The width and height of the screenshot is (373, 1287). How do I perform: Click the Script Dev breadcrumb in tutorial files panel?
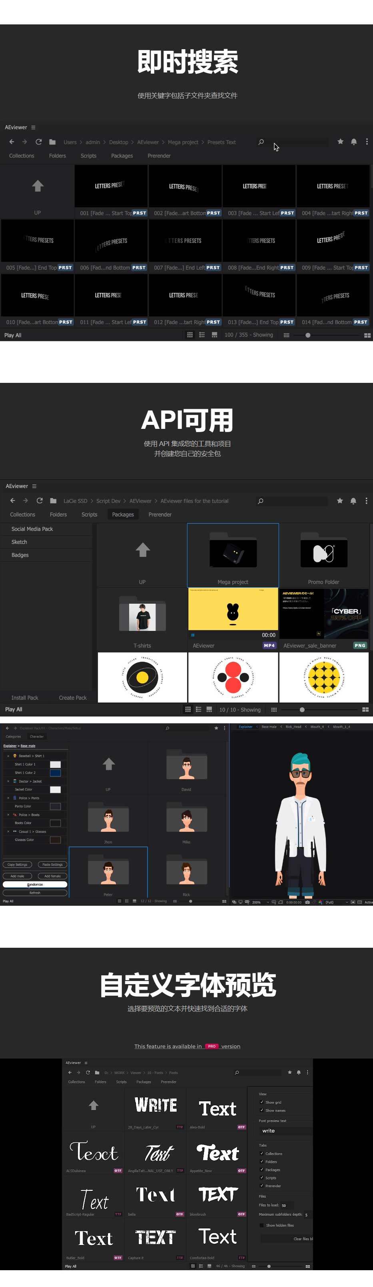[x=108, y=500]
